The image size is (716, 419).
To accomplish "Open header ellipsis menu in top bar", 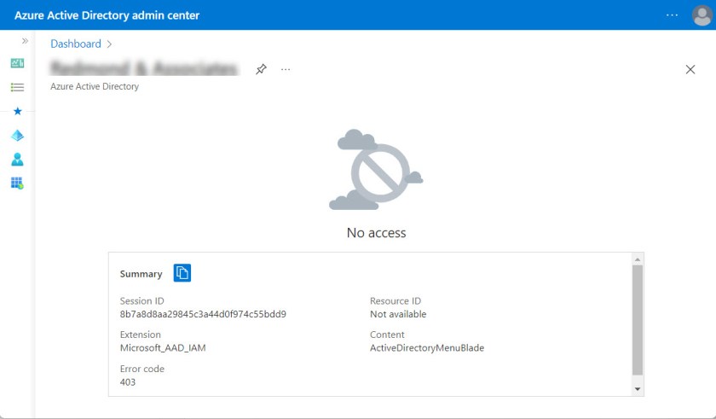I will (x=672, y=15).
